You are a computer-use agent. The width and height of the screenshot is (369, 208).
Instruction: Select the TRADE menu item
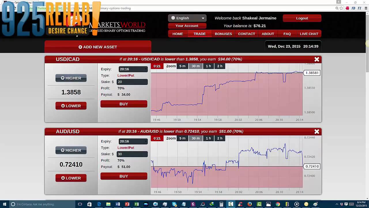(199, 34)
